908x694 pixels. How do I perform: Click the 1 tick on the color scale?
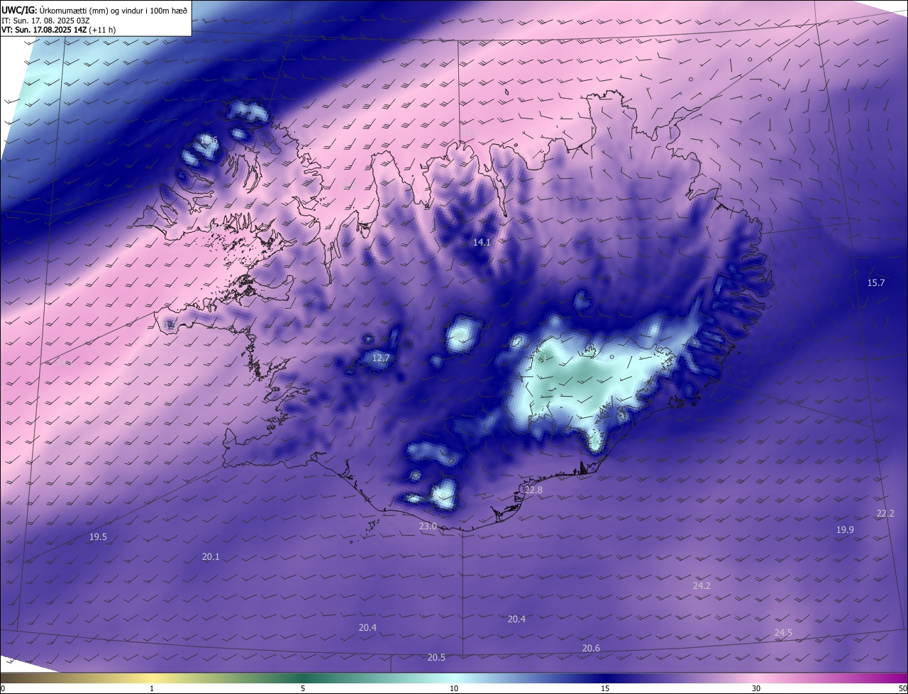point(152,689)
